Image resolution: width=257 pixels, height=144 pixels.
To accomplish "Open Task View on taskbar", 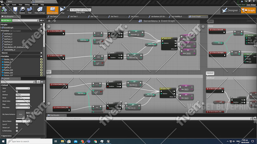I will click(x=56, y=141).
